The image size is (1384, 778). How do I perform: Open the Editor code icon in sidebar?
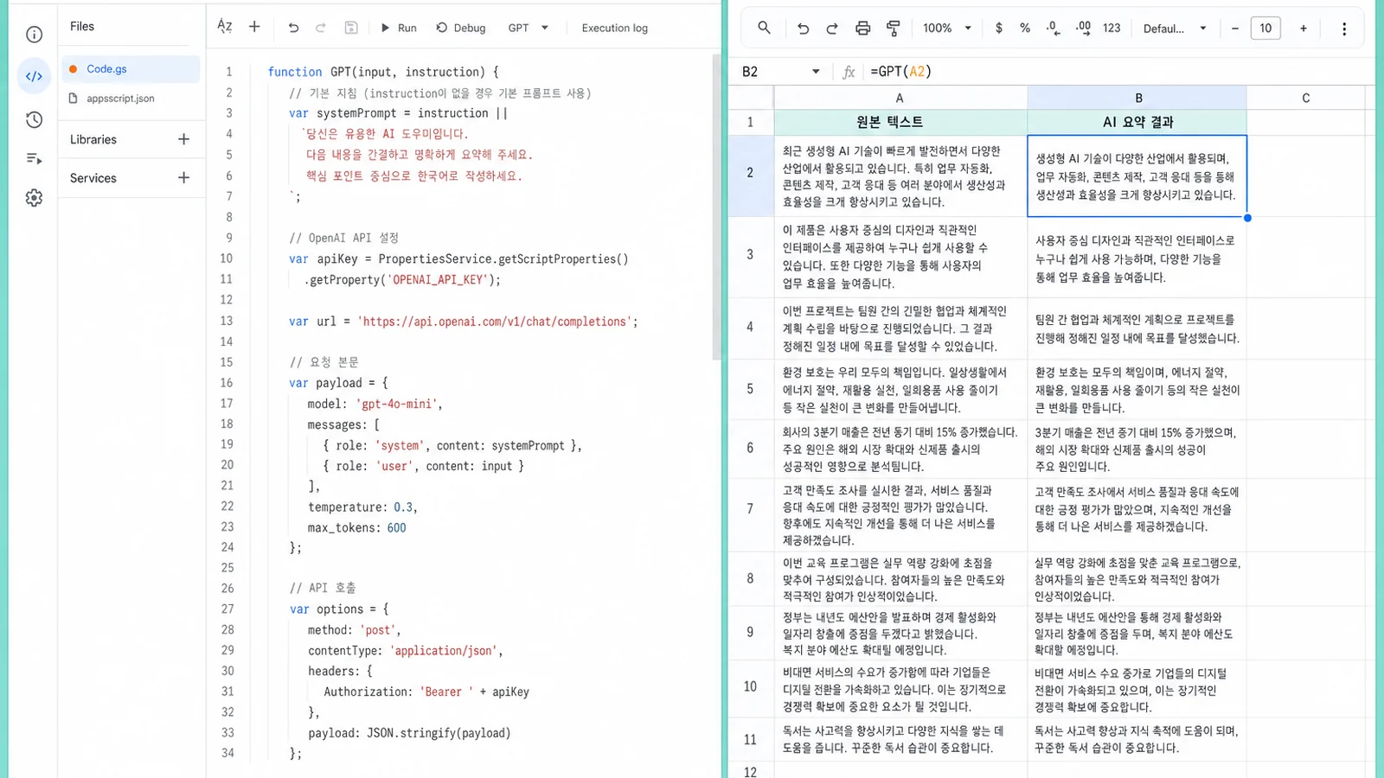pyautogui.click(x=34, y=76)
